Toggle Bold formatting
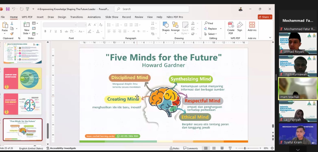Viewport: 318px width, 152px height. click(45, 31)
